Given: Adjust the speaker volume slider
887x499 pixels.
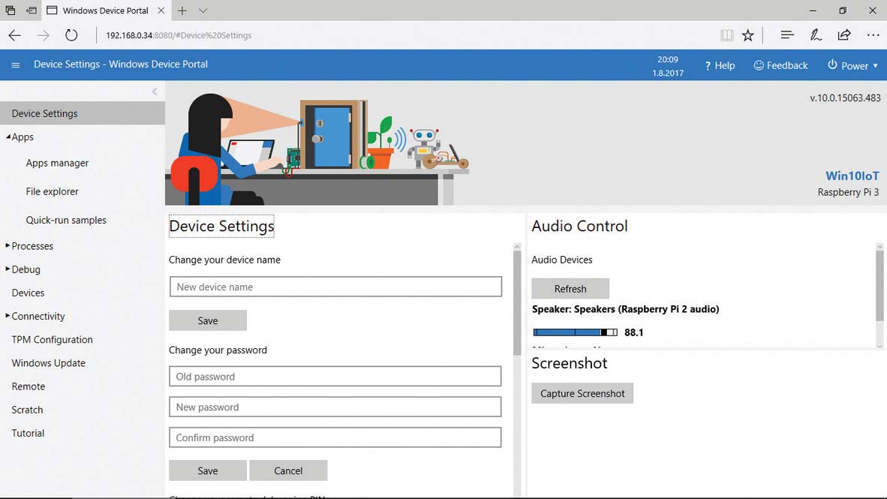Looking at the screenshot, I should point(576,332).
